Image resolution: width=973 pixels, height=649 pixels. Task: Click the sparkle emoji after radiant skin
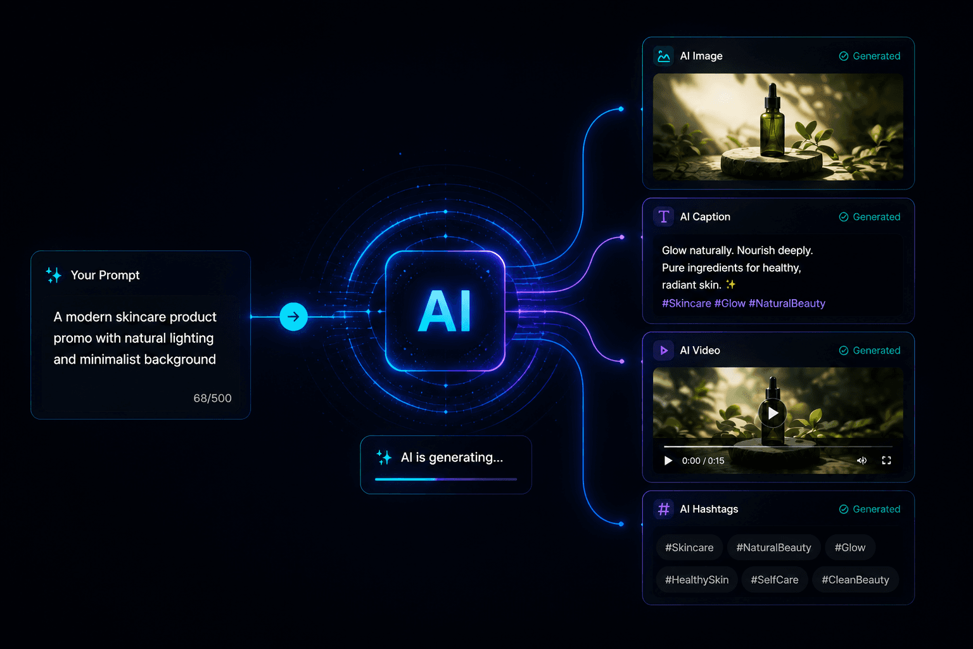click(731, 285)
